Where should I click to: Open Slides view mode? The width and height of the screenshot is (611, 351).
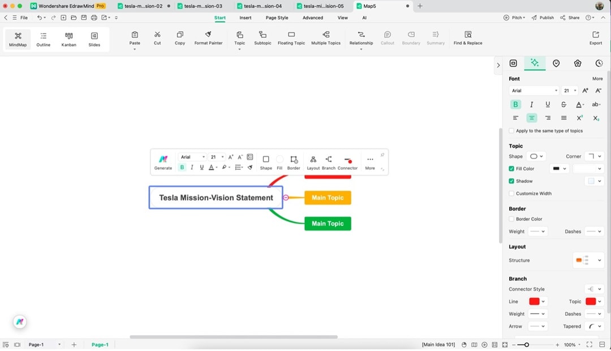coord(94,40)
